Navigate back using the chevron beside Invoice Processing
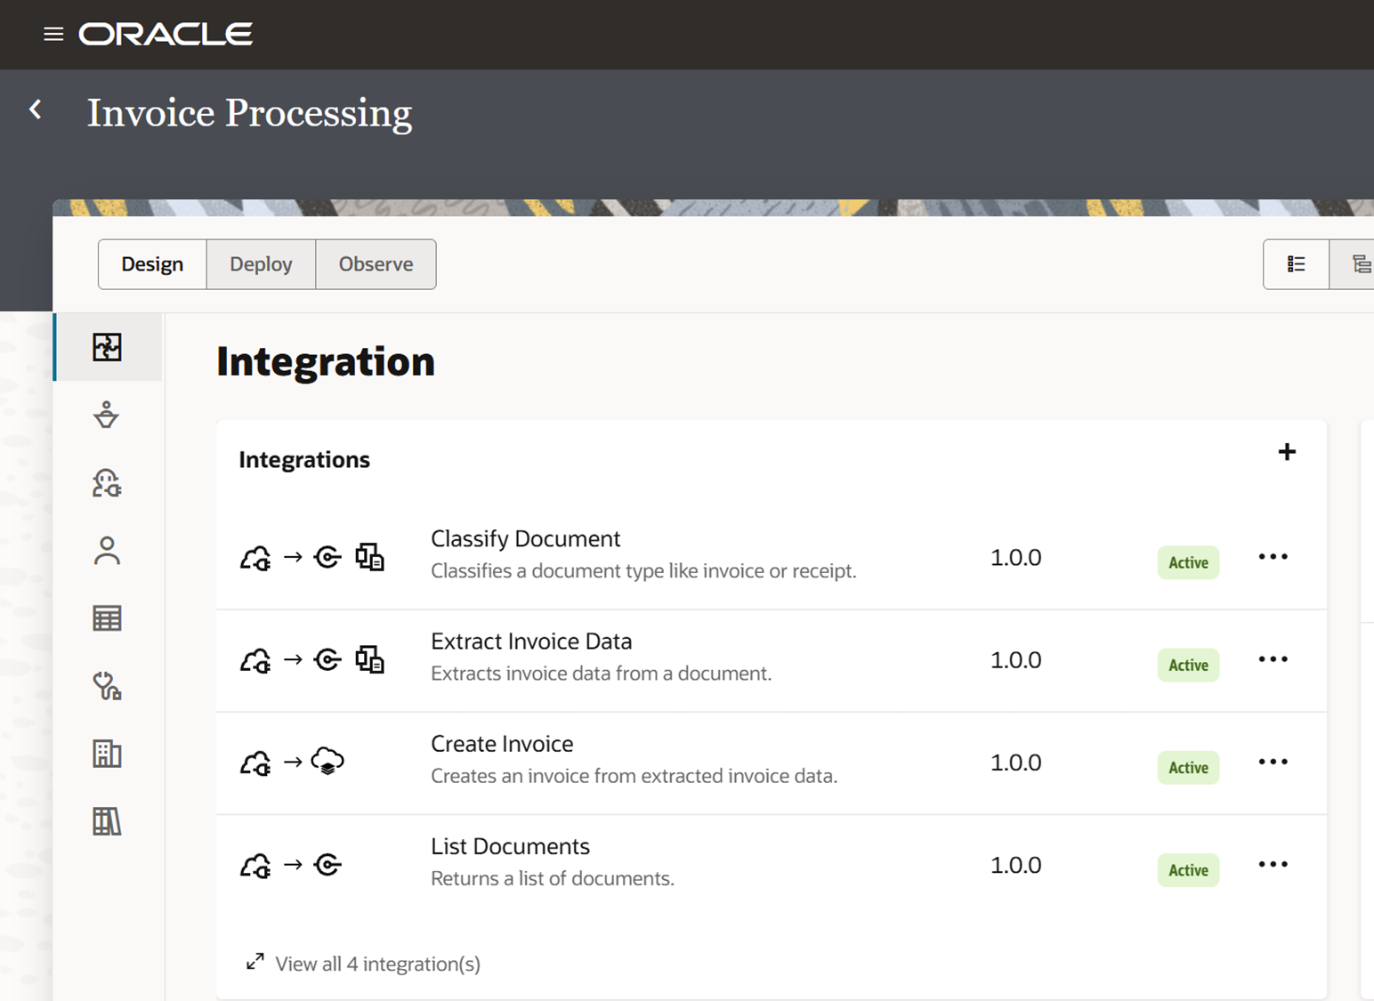The height and width of the screenshot is (1001, 1374). point(36,109)
